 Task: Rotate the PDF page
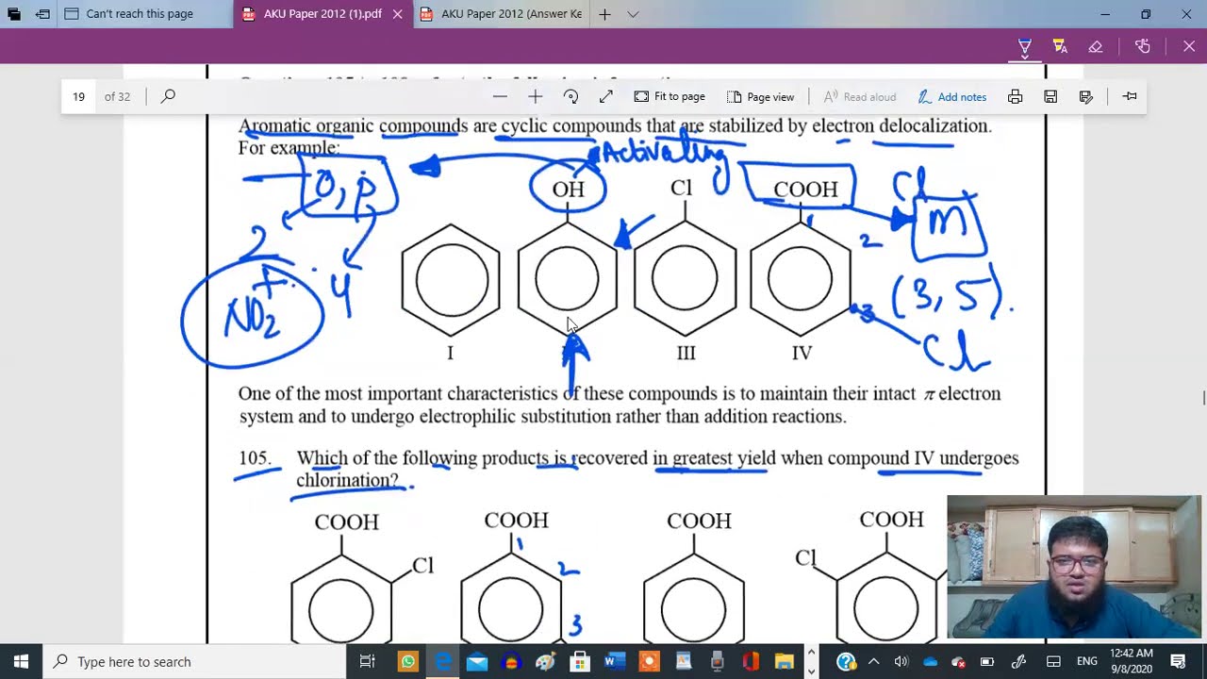[x=570, y=96]
